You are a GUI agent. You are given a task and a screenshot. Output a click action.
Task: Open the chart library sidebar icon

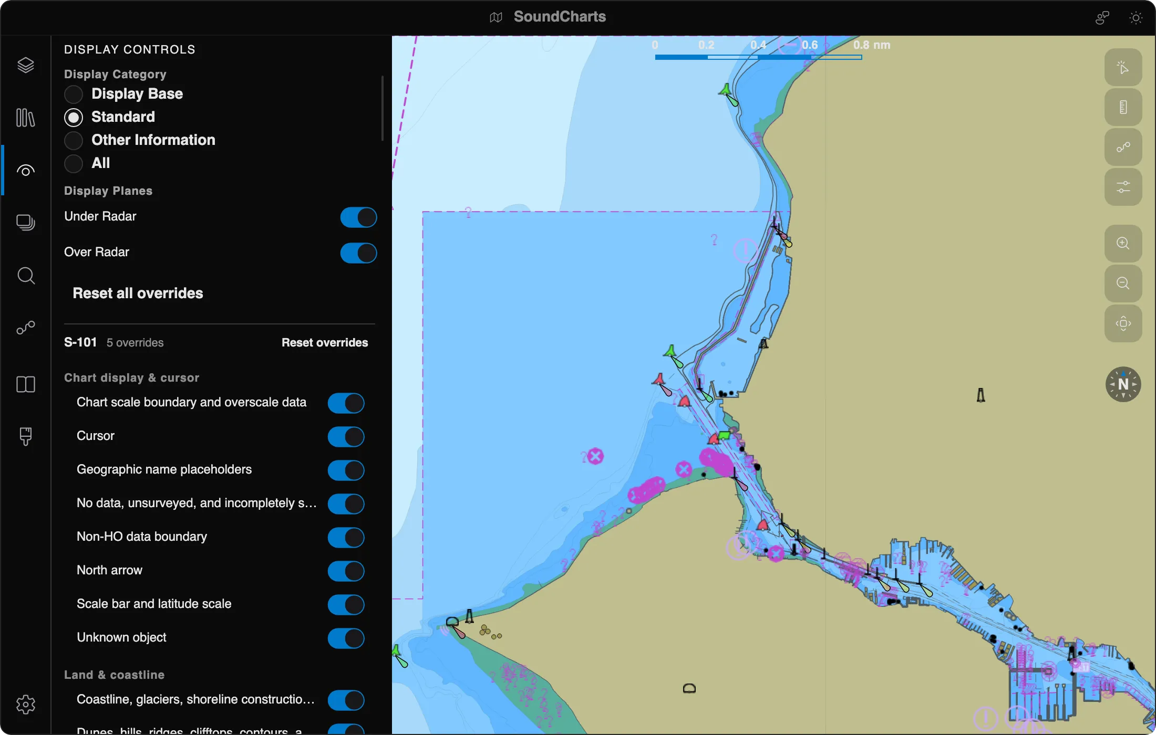pos(25,118)
